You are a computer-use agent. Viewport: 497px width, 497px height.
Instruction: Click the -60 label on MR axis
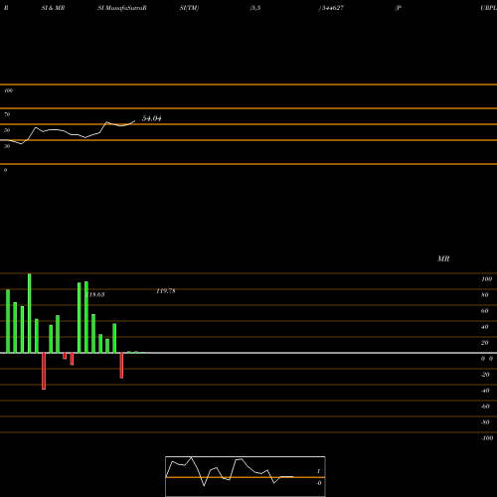[x=485, y=407]
